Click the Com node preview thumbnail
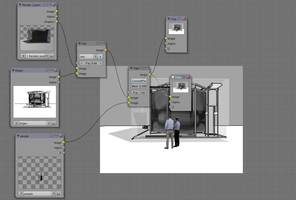This screenshot has width=296, height=200. (x=176, y=28)
